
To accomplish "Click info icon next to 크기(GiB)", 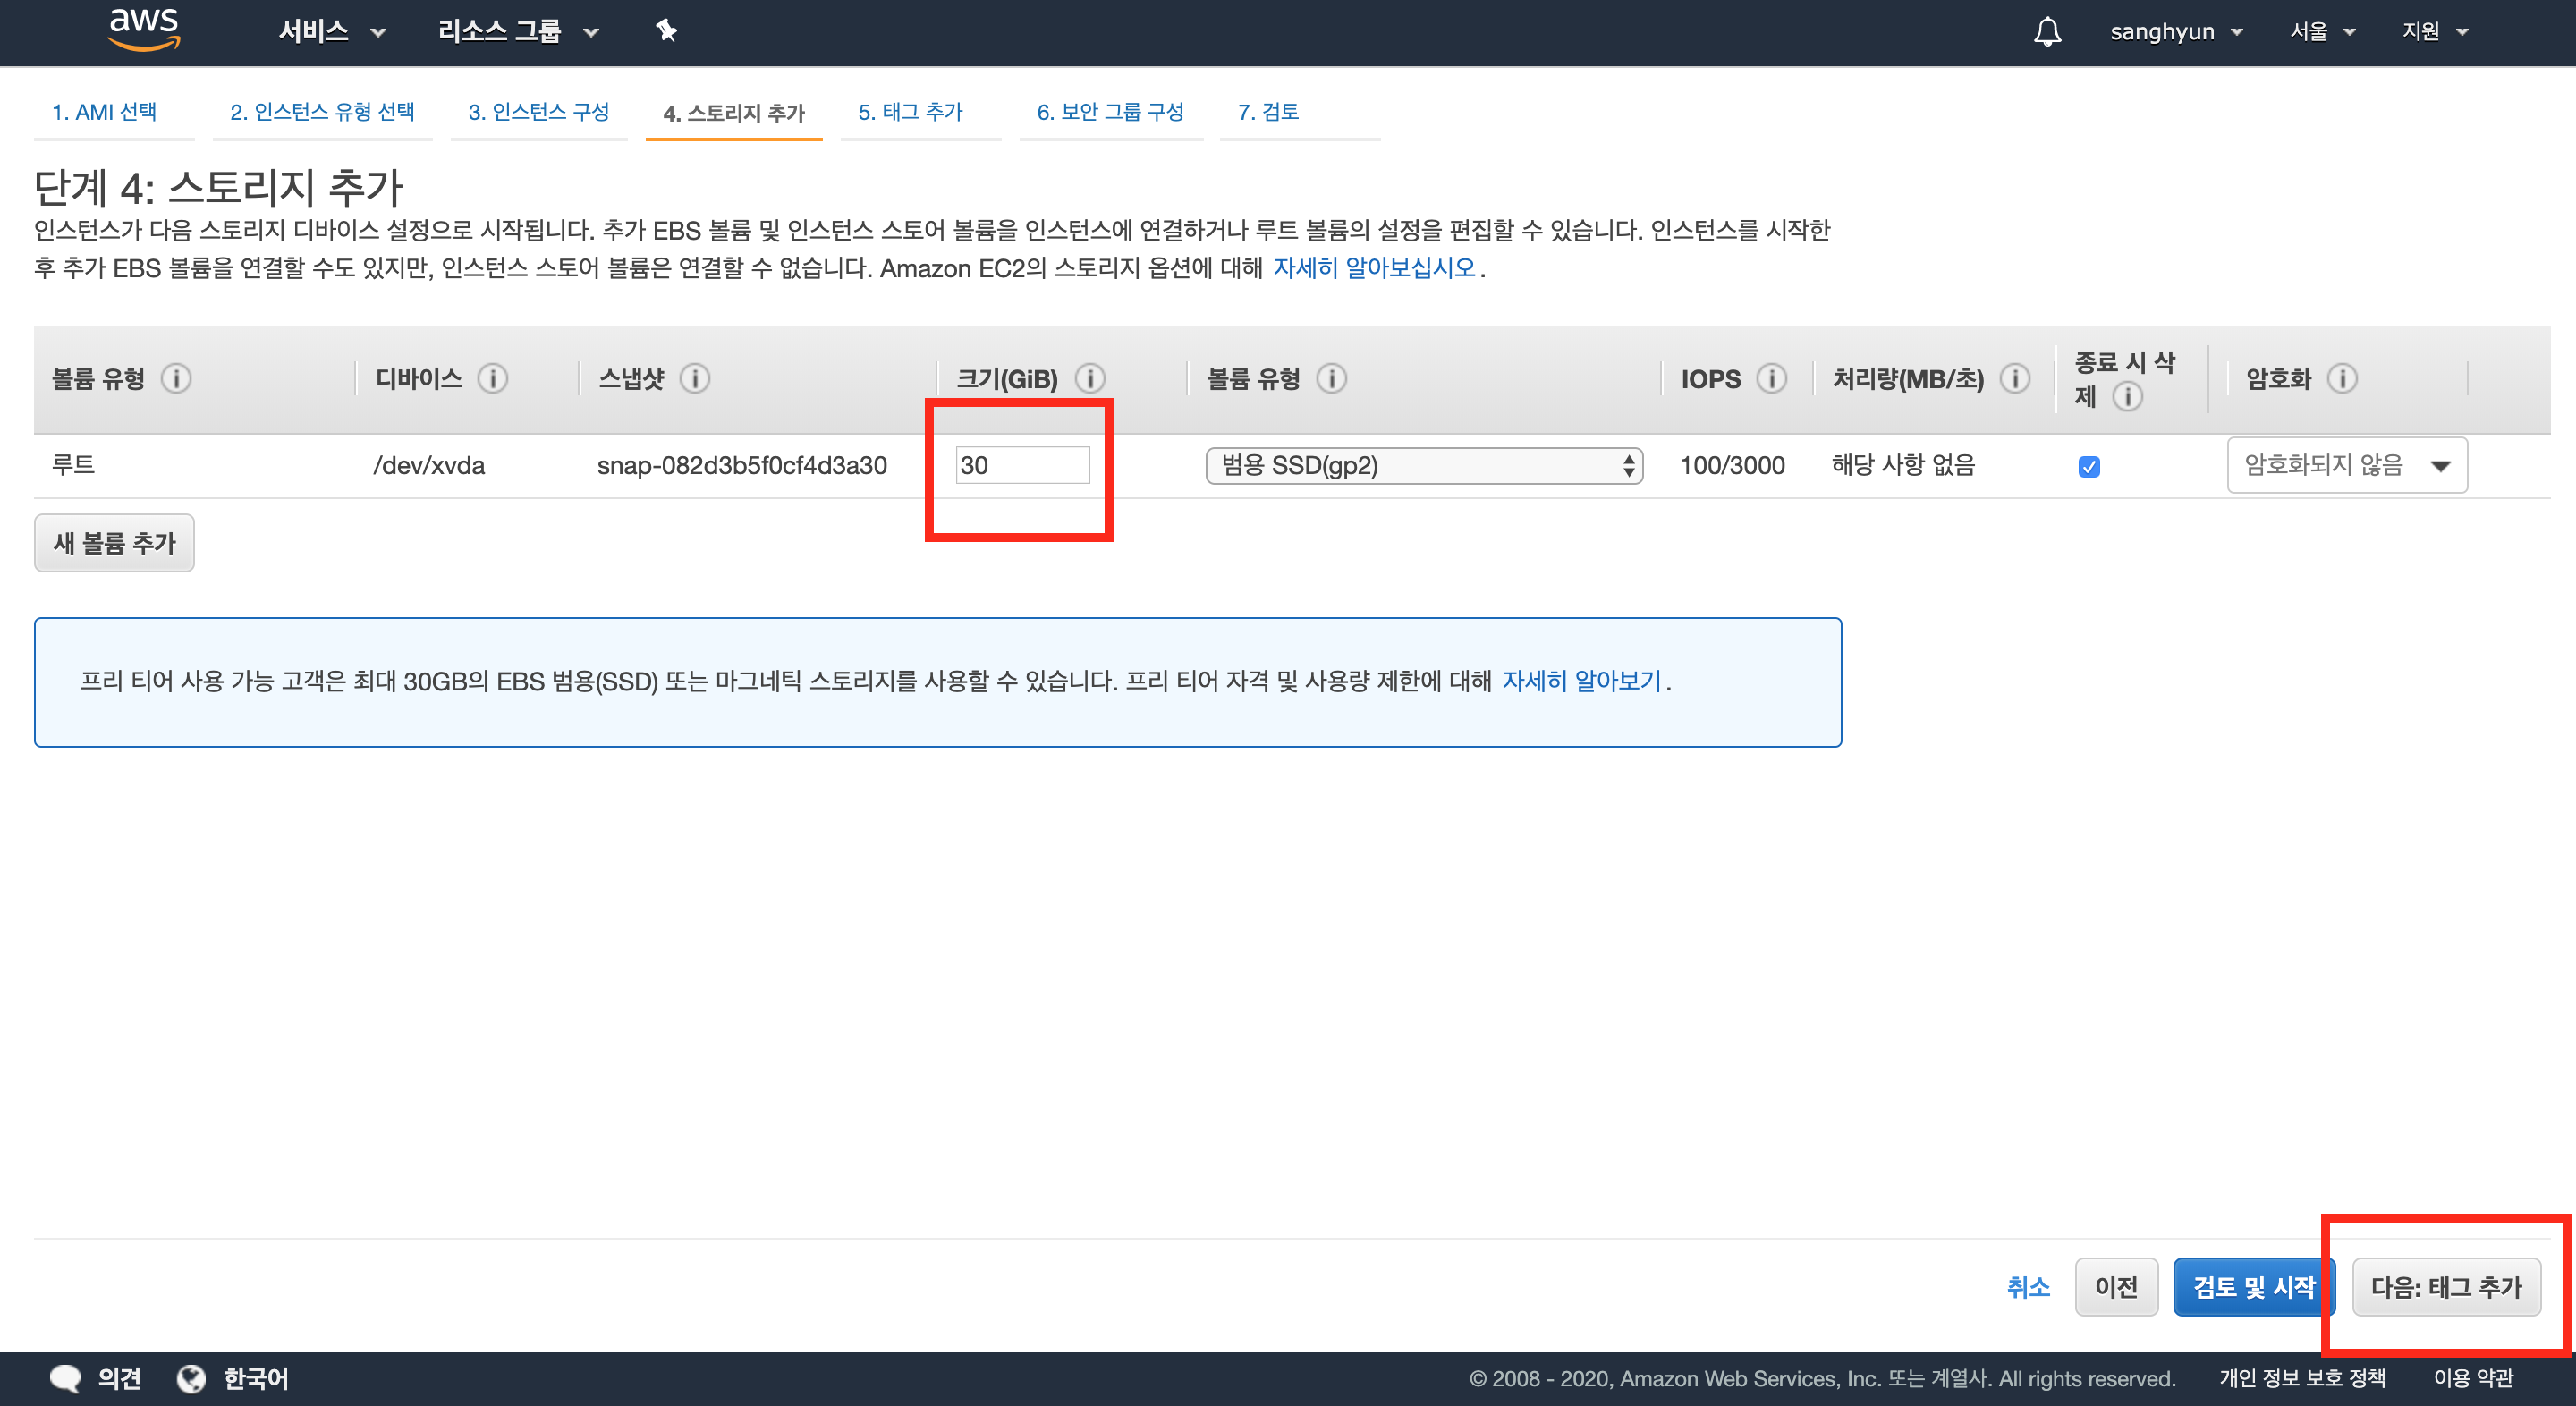I will click(x=1090, y=379).
